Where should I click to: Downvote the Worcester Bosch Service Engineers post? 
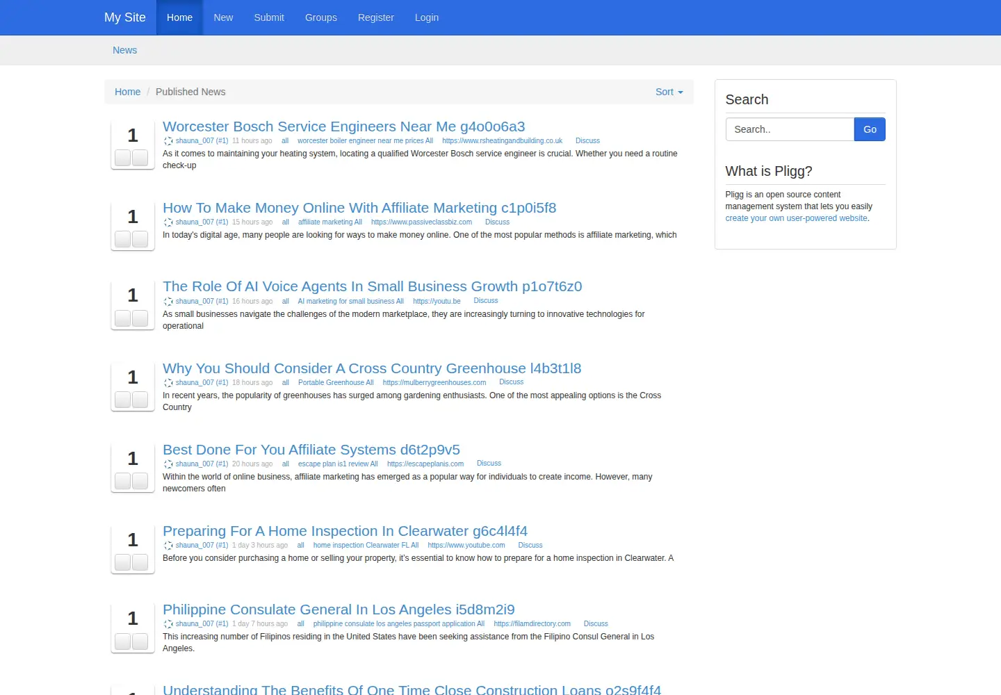pyautogui.click(x=140, y=158)
